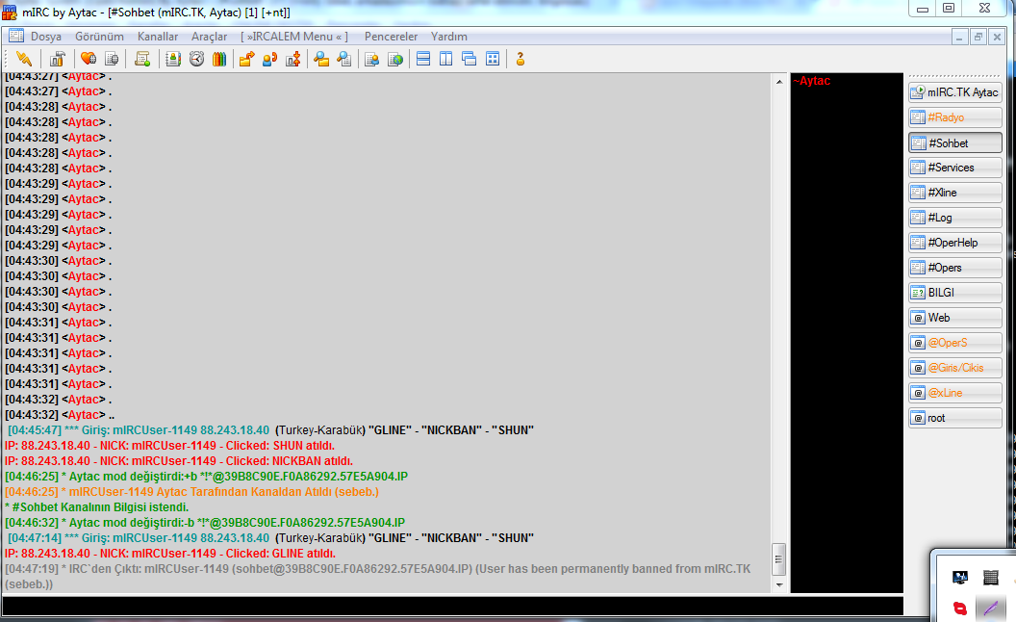
Task: Click the URL list globe page icon
Action: coord(395,59)
